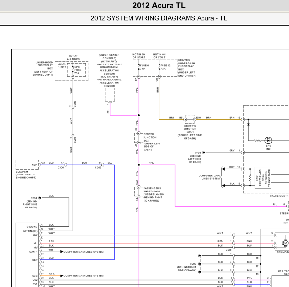
Task: Click the G204 ground symbol
Action: point(40,198)
